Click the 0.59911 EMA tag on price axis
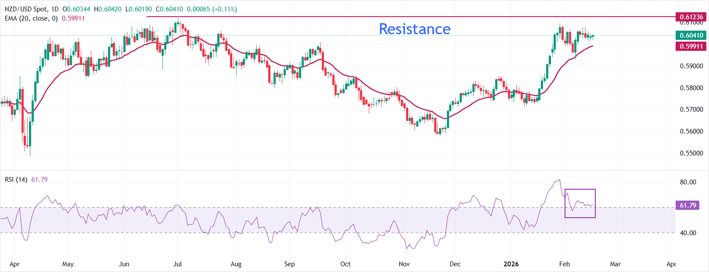 coord(691,46)
